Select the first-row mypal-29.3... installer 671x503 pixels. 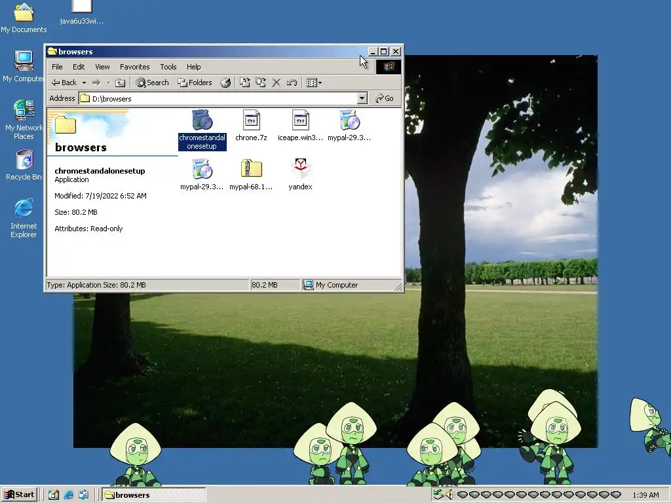[350, 126]
